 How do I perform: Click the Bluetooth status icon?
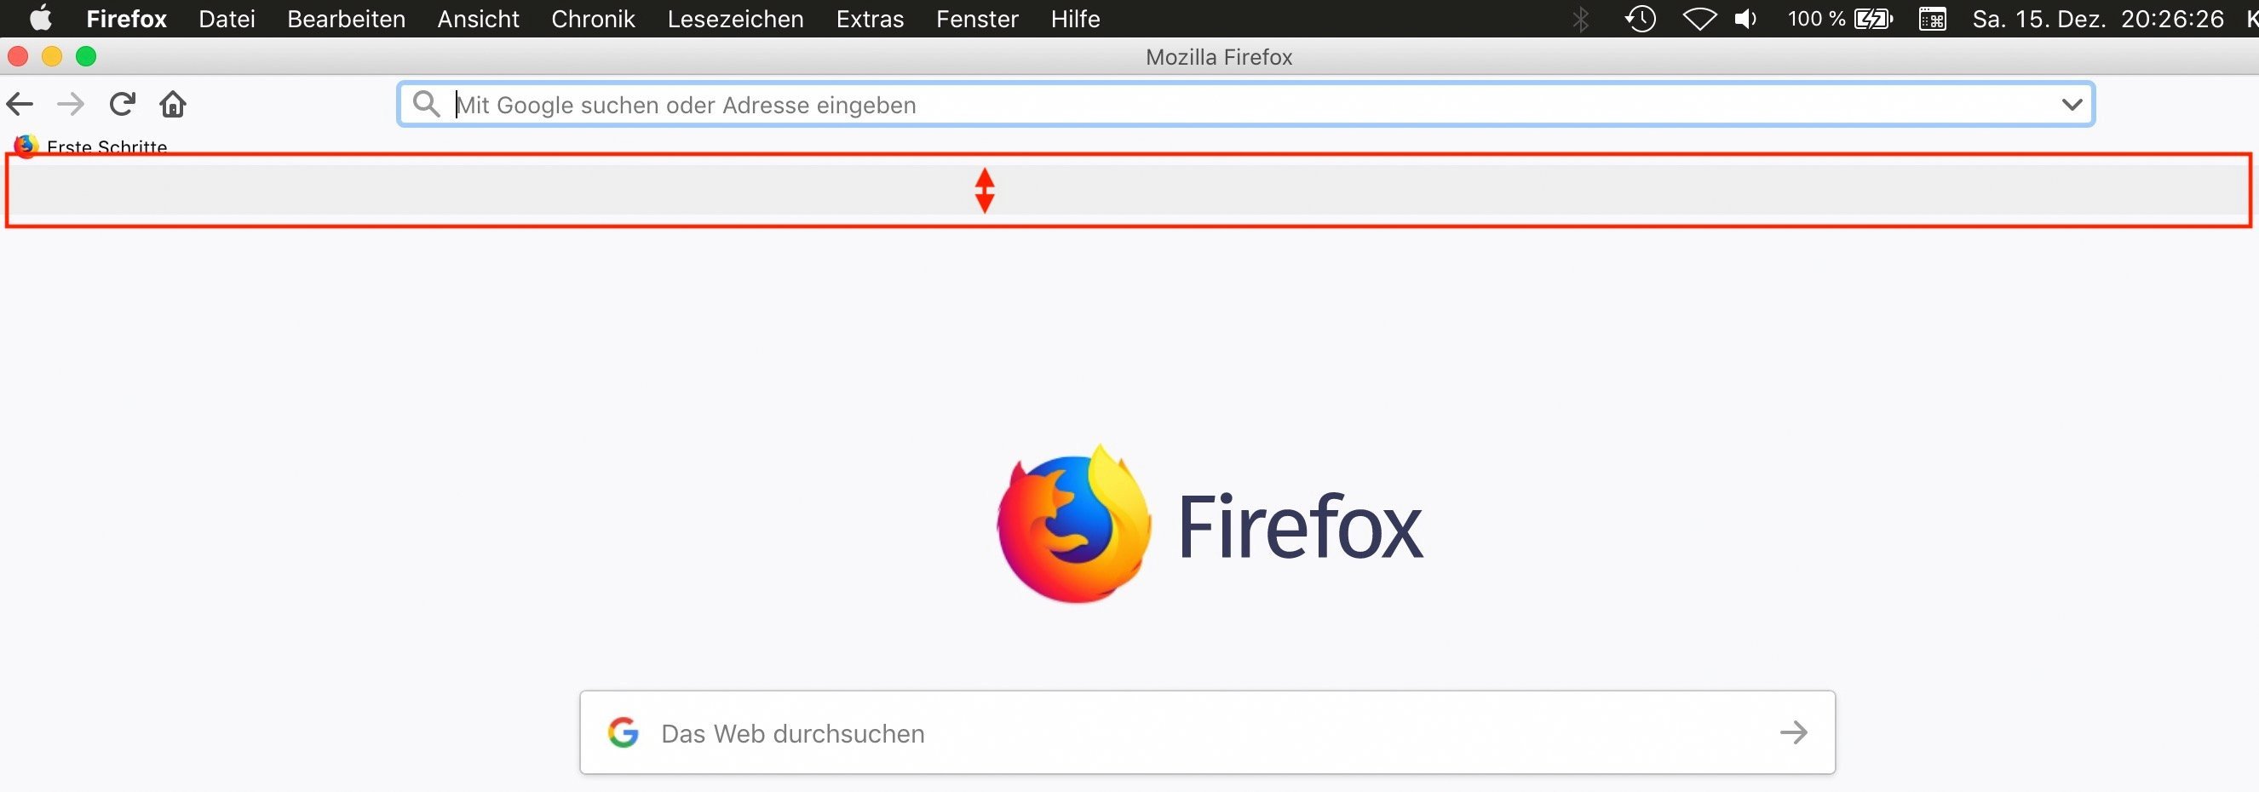pyautogui.click(x=1580, y=19)
